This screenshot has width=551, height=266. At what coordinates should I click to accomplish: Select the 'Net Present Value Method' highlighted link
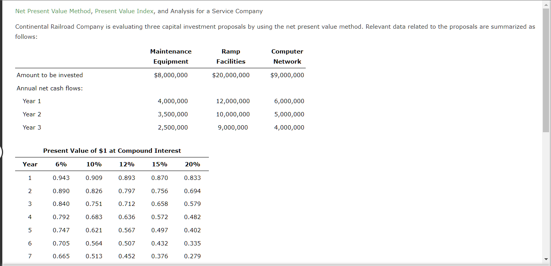[x=53, y=11]
